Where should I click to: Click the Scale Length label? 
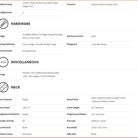click(73, 108)
